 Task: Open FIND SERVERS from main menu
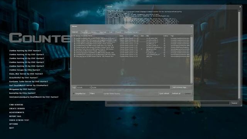coord(16,105)
